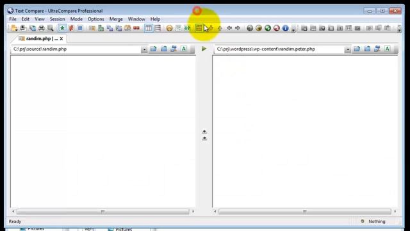Viewport: 410px width, 231px height.
Task: Toggle Show All Lines green asterisk button
Action: [62, 28]
